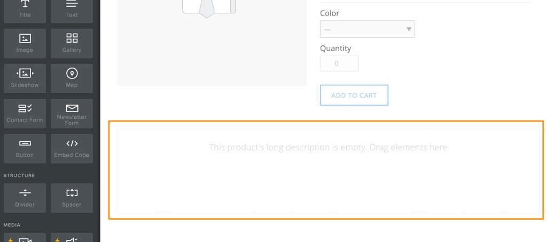Select the Newsletter Form element
The width and height of the screenshot is (547, 242).
tap(72, 113)
